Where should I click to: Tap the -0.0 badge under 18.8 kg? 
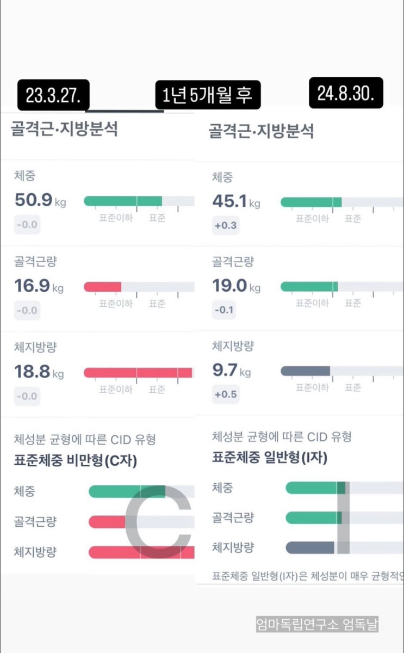click(27, 396)
